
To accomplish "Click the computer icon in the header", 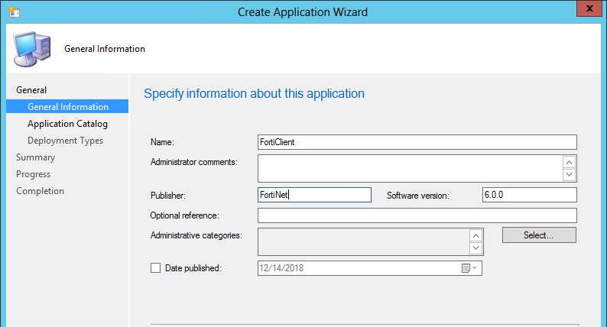I will [32, 49].
